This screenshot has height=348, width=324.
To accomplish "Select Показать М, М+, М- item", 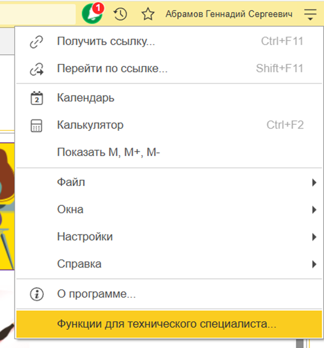I will 169,152.
